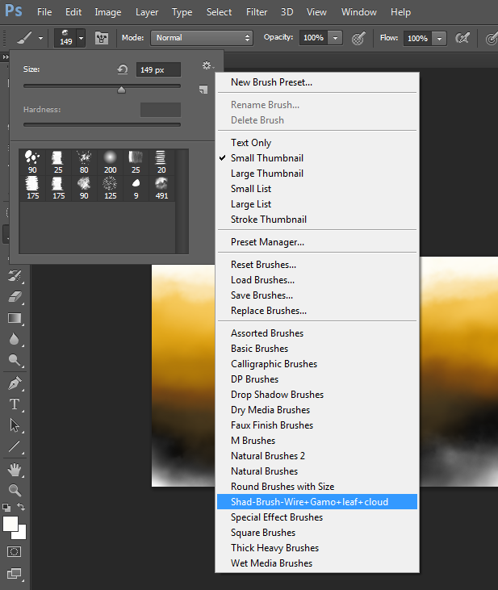The width and height of the screenshot is (498, 590).
Task: Pick the Blur tool
Action: click(15, 339)
